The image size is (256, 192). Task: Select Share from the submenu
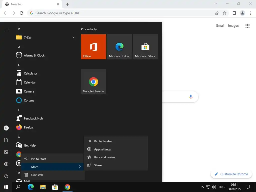click(116, 165)
